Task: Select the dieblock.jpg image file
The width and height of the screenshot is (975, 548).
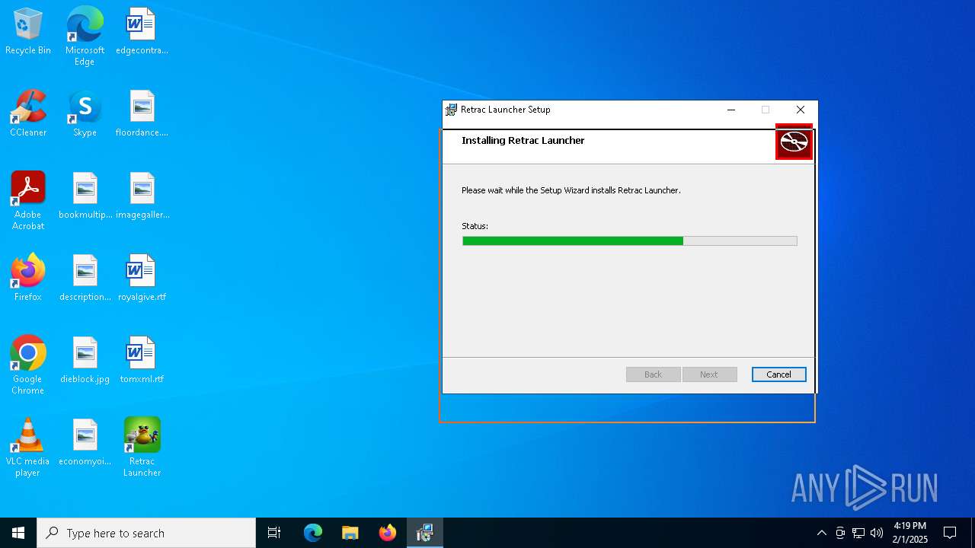Action: (85, 360)
